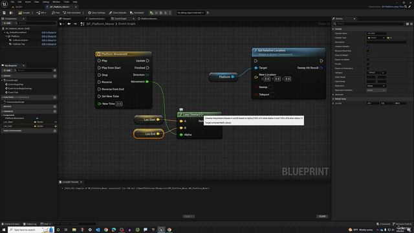Click the add new function plus icon
Image resolution: width=414 pixels, height=233 pixels.
pyautogui.click(x=54, y=98)
